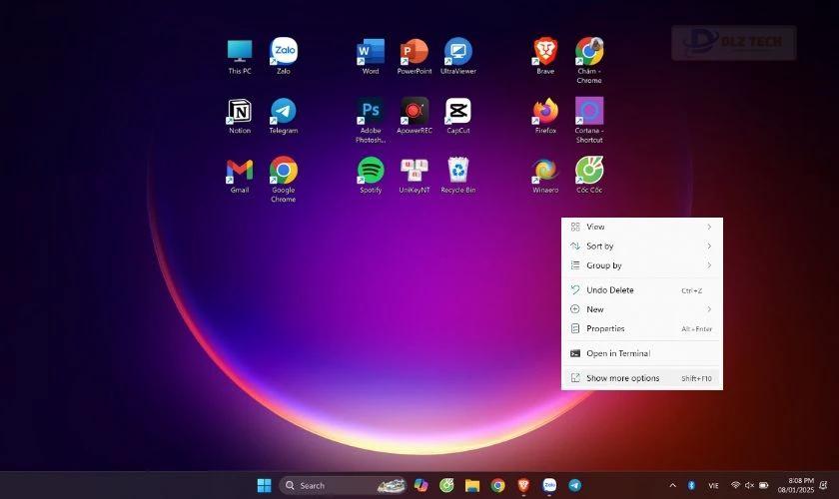839x499 pixels.
Task: Select the Telegram desktop shortcut
Action: click(x=283, y=116)
